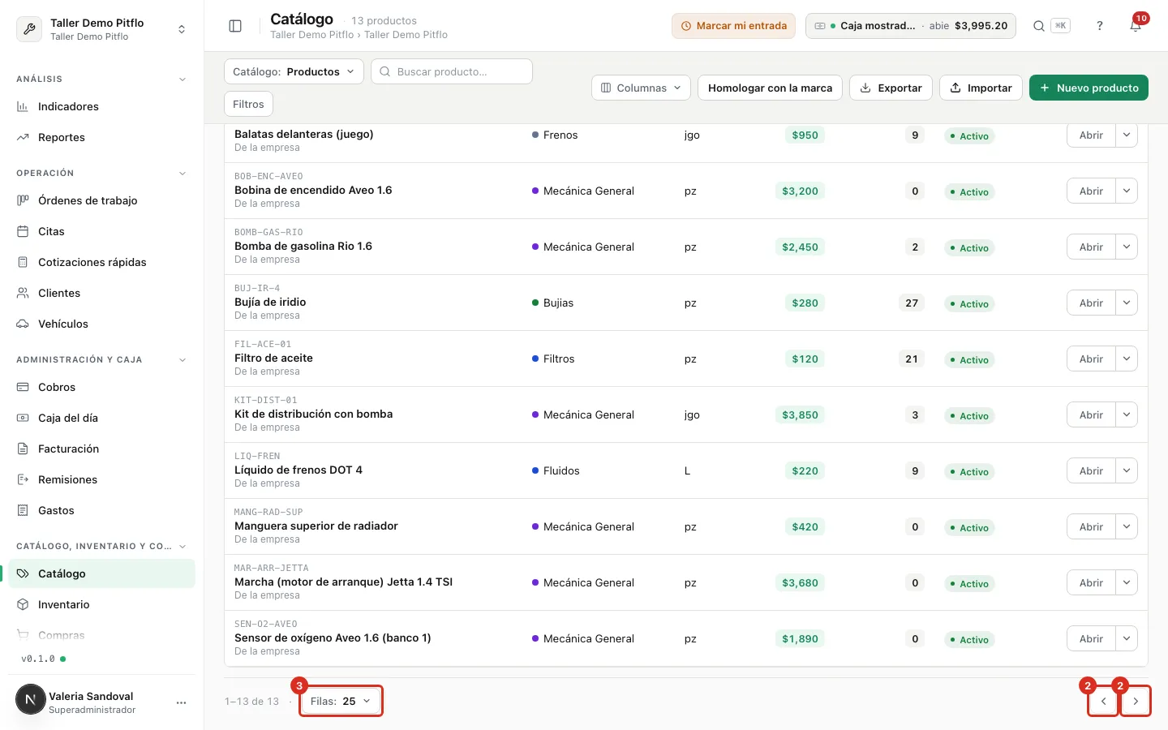Open the Taller Demo Pitflo workspace switcher
This screenshot has width=1168, height=730.
tap(101, 29)
